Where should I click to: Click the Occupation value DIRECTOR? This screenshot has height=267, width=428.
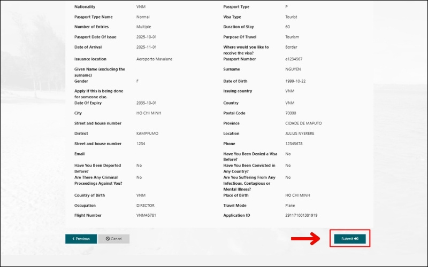(146, 205)
